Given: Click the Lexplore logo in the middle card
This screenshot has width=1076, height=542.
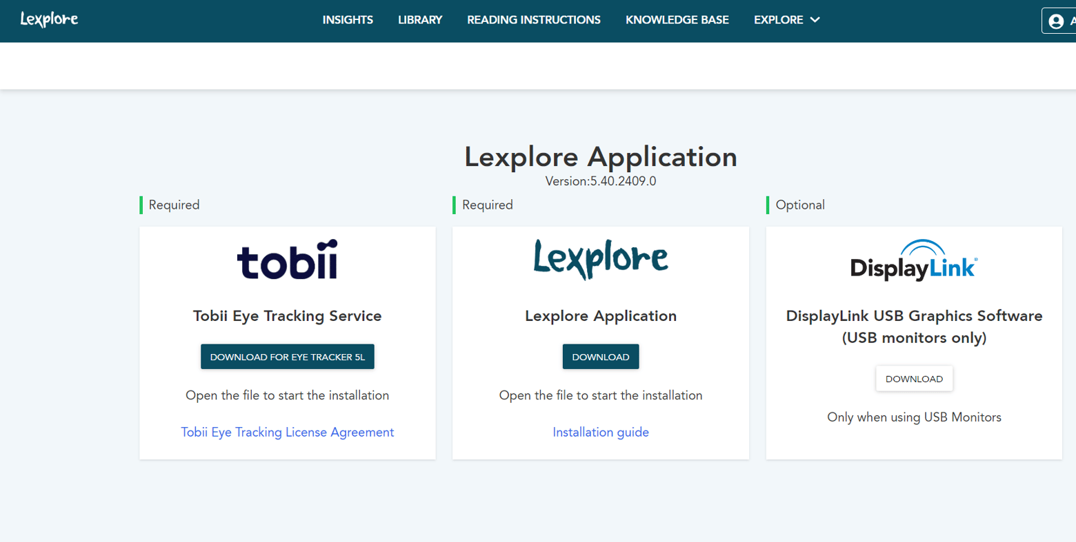Looking at the screenshot, I should point(600,259).
